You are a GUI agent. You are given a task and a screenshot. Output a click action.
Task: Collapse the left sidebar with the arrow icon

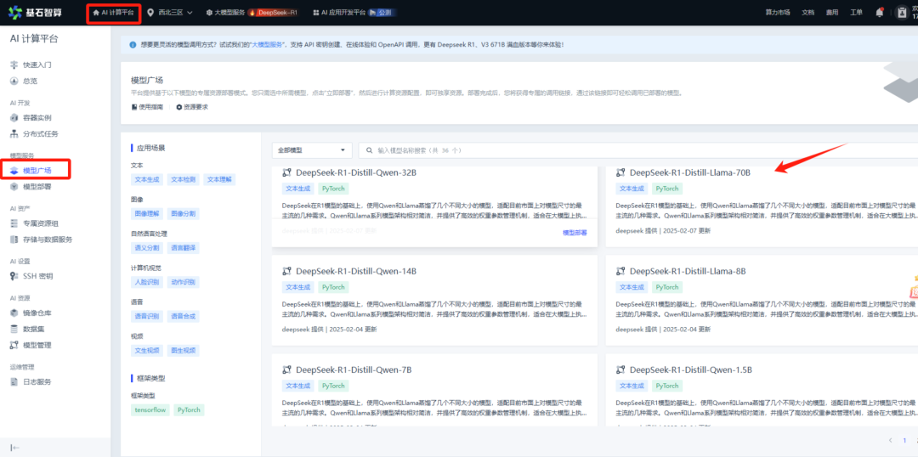(x=16, y=447)
